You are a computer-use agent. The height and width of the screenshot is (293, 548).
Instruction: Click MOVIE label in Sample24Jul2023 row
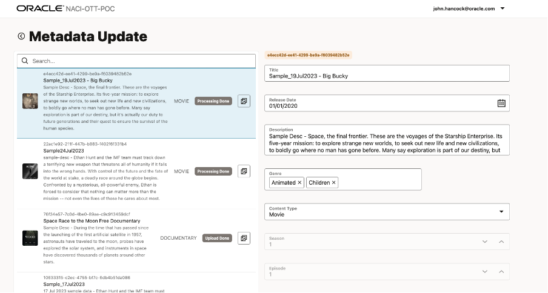(x=181, y=171)
